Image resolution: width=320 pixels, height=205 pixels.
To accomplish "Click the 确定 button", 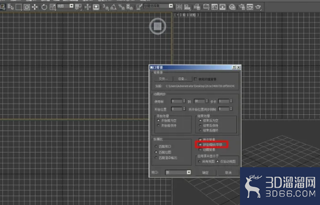I will (205, 173).
